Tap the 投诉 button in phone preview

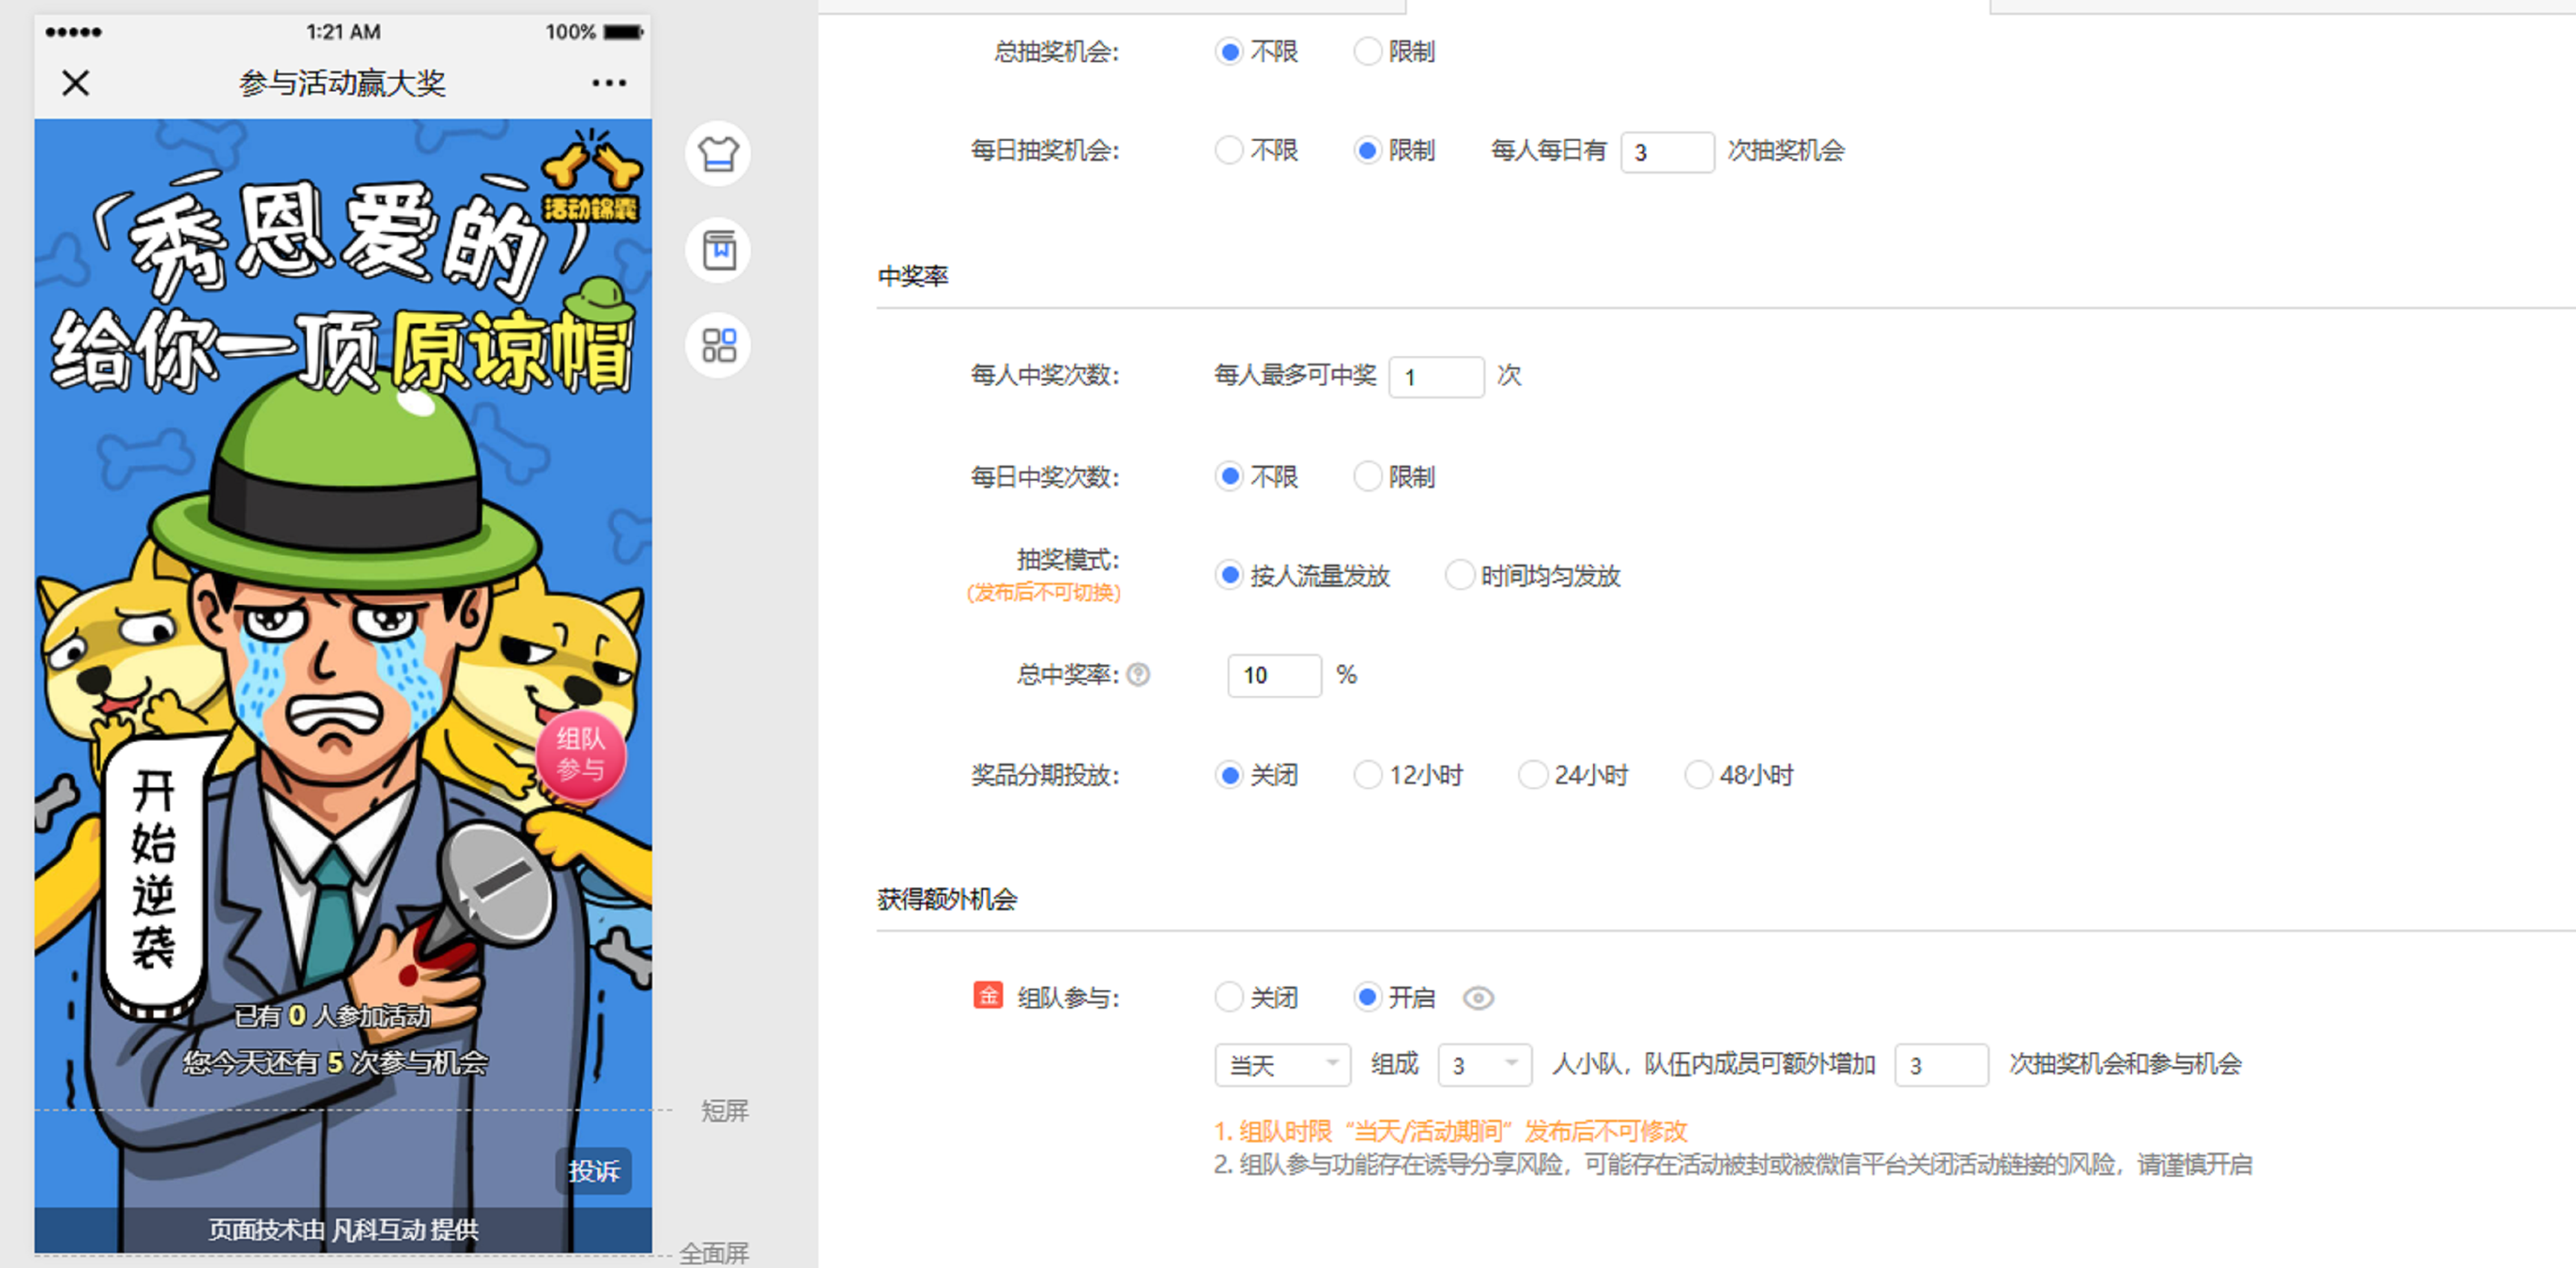594,1171
